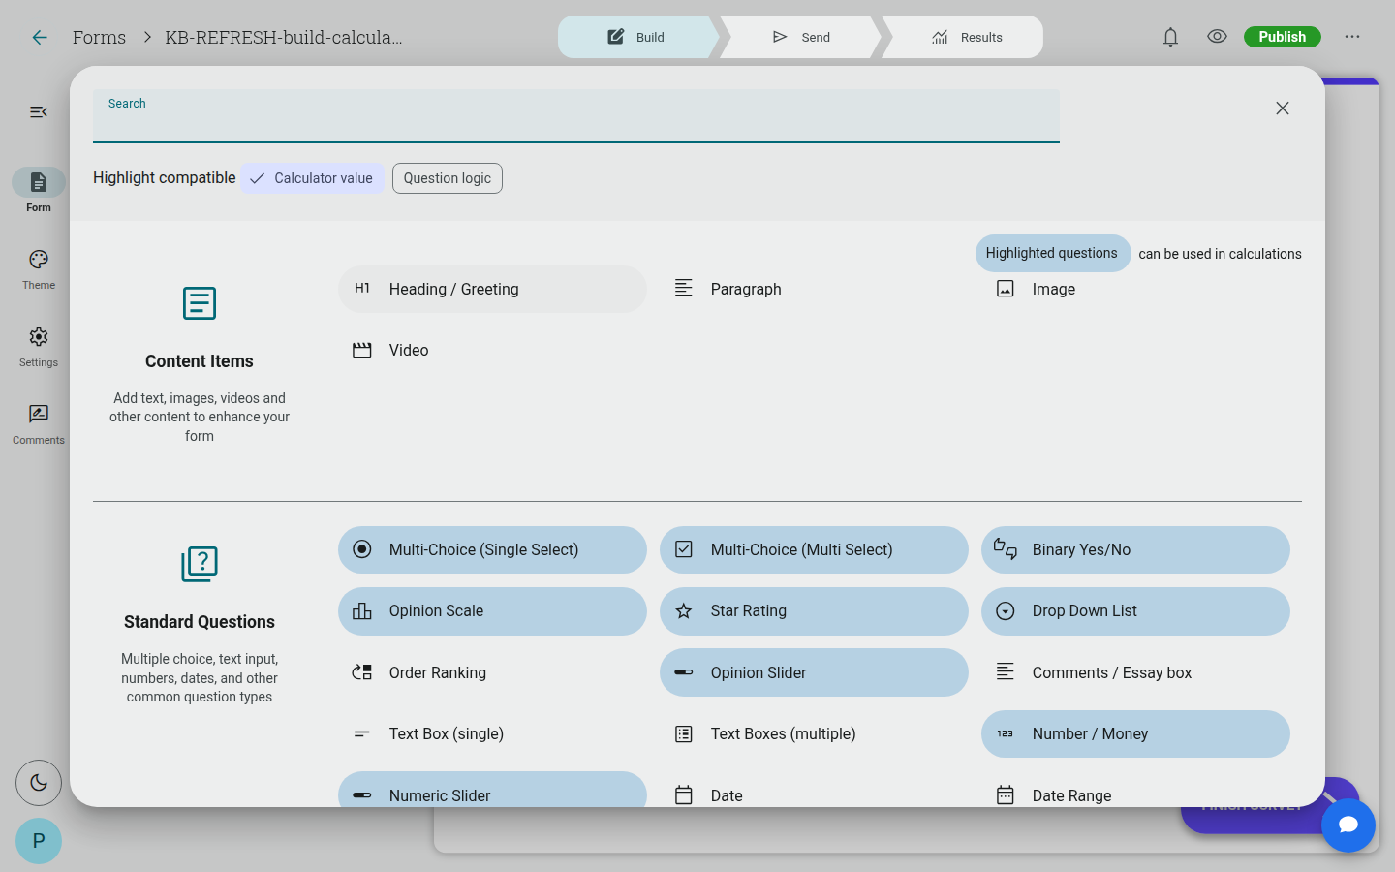
Task: Add an Opinion Scale question
Action: point(492,611)
